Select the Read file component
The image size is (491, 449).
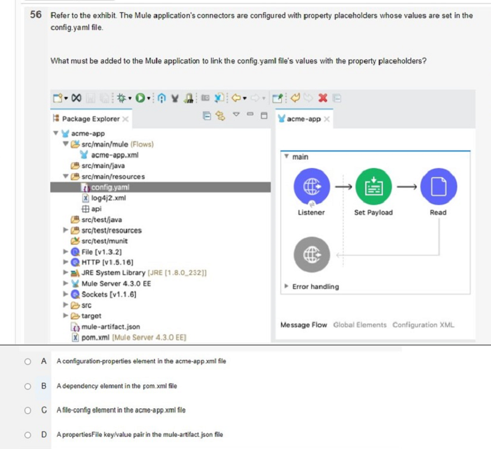439,186
